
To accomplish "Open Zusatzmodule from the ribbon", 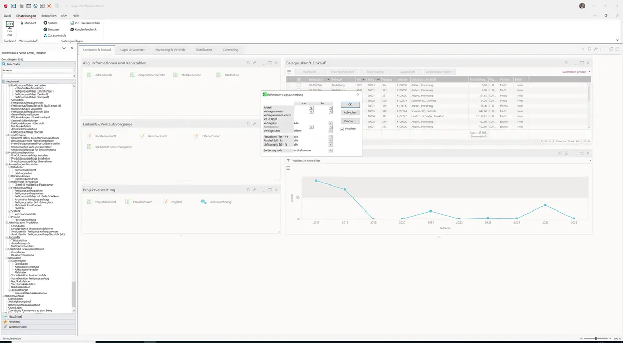I will click(55, 35).
